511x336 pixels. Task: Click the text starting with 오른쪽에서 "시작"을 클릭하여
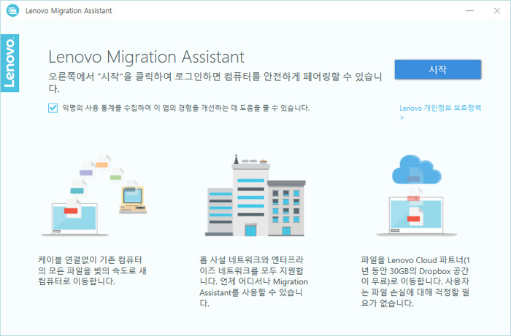click(215, 82)
